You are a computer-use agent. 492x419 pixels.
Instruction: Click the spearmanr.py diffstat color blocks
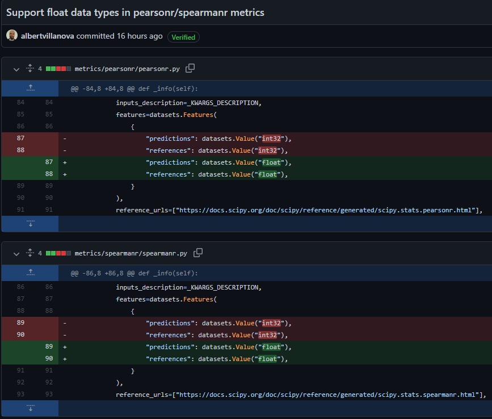point(58,253)
